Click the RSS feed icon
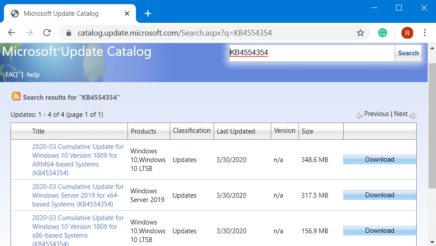The width and height of the screenshot is (436, 246). point(16,96)
